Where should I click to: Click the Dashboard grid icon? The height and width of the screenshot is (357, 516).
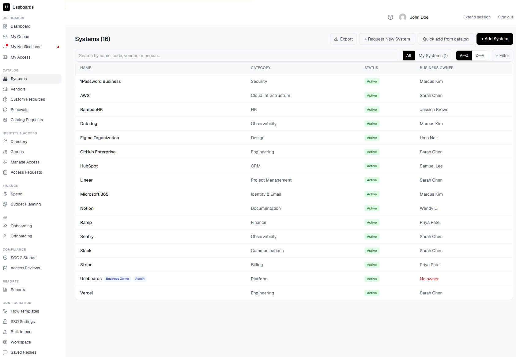pos(5,26)
